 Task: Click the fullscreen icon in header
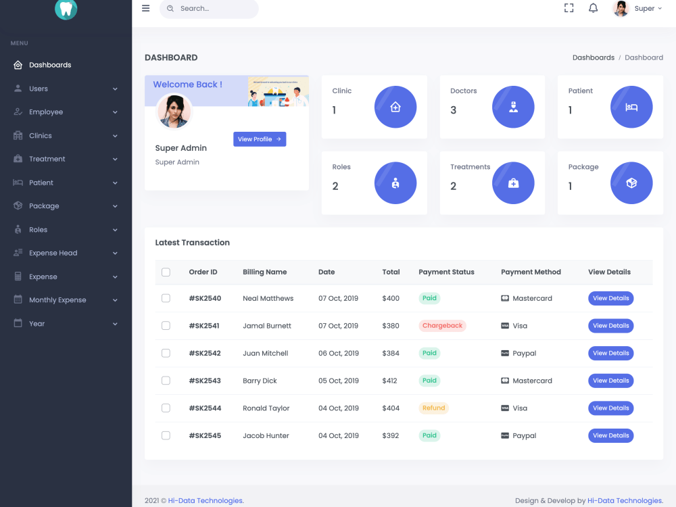point(569,8)
